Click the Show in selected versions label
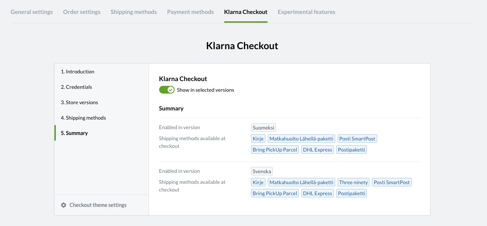This screenshot has width=487, height=226. tap(205, 90)
